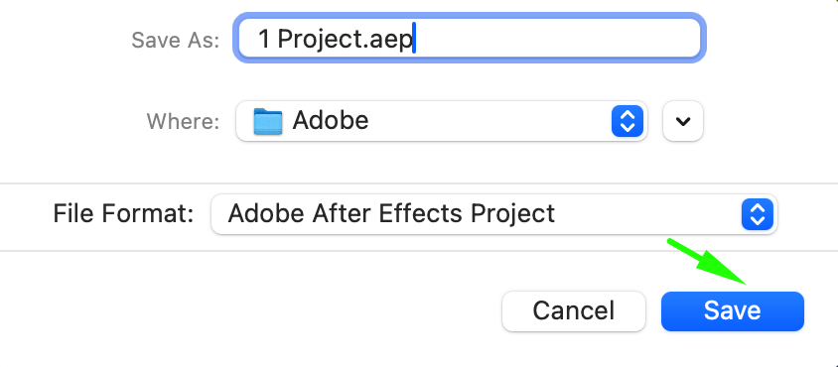Image resolution: width=838 pixels, height=367 pixels.
Task: Click the divider line above File Format
Action: click(x=419, y=183)
